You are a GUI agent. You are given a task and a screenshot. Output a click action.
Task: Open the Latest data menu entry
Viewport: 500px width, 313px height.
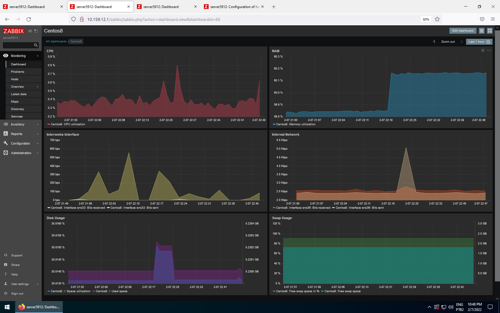[18, 94]
